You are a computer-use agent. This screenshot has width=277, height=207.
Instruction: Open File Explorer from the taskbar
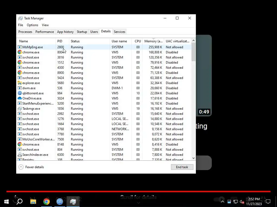pos(33,202)
